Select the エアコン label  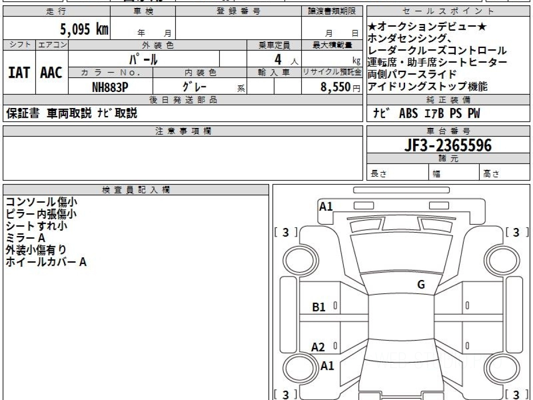(52, 45)
